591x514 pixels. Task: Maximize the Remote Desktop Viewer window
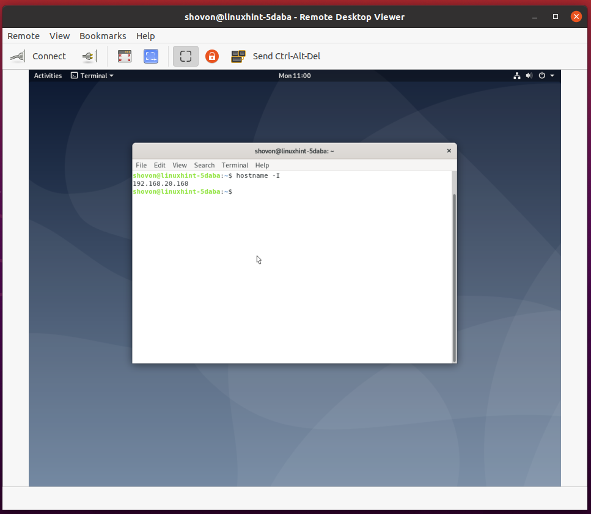click(x=555, y=17)
